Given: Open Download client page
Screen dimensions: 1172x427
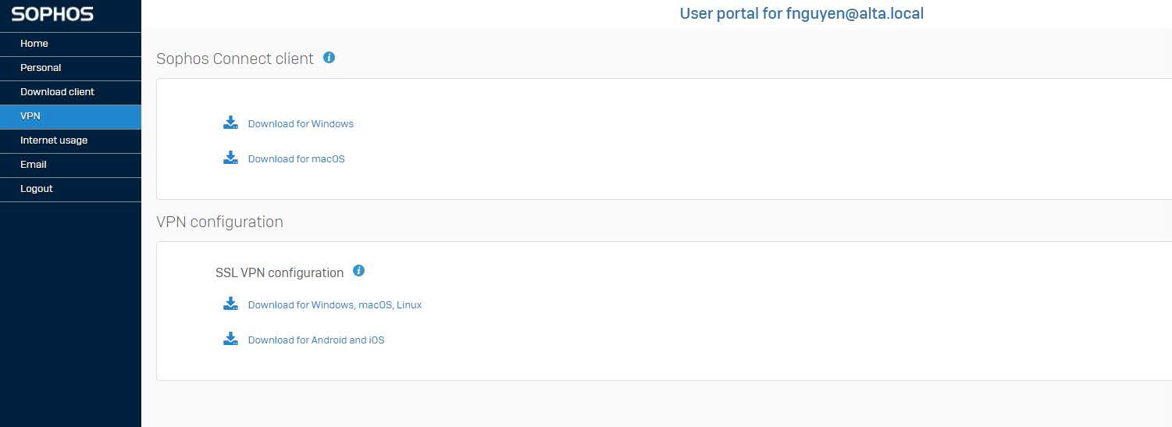Looking at the screenshot, I should click(x=70, y=92).
